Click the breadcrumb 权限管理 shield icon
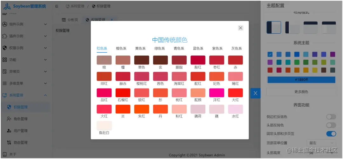Viewport: 343px width, 159px height. 94,6
